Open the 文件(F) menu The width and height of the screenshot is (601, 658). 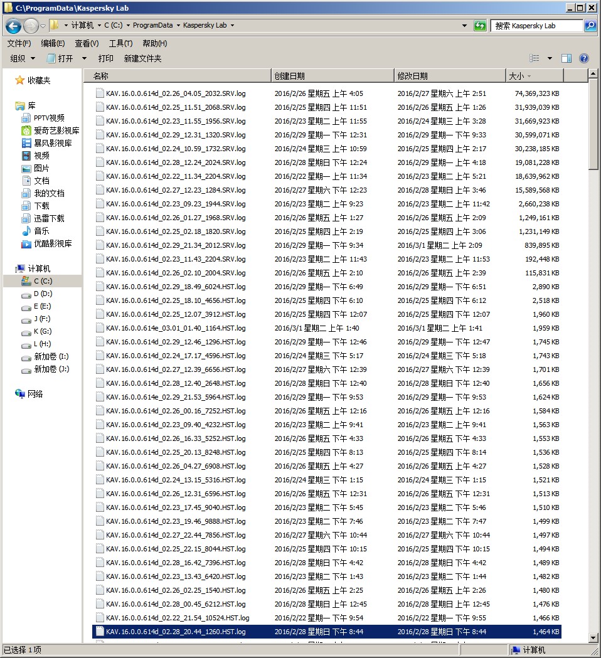pyautogui.click(x=19, y=43)
